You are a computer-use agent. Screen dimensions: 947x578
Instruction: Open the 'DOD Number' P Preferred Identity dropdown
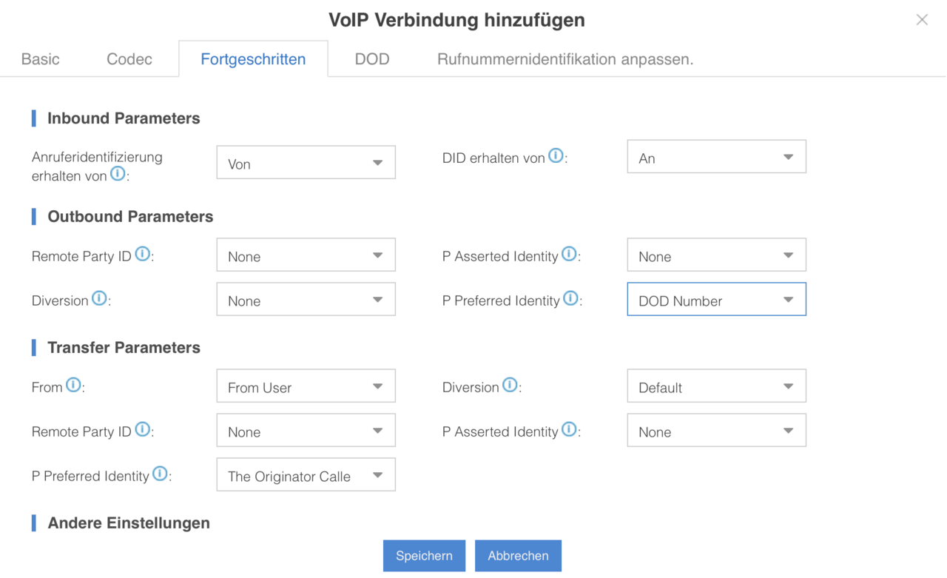click(716, 300)
